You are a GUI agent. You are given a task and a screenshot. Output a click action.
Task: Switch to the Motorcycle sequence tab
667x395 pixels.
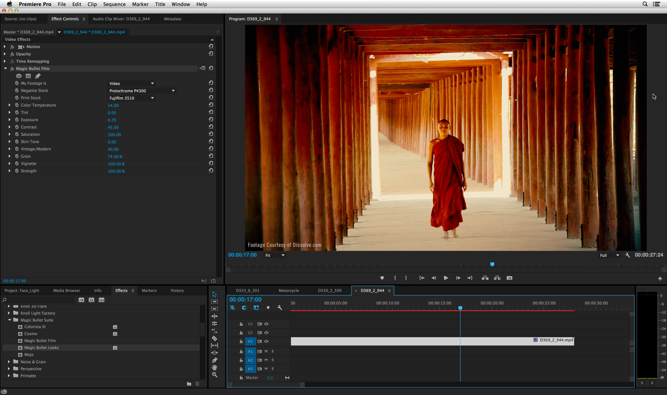[x=288, y=291]
